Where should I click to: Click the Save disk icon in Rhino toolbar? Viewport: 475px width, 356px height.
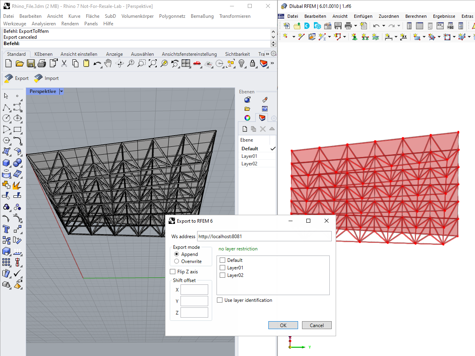point(31,63)
